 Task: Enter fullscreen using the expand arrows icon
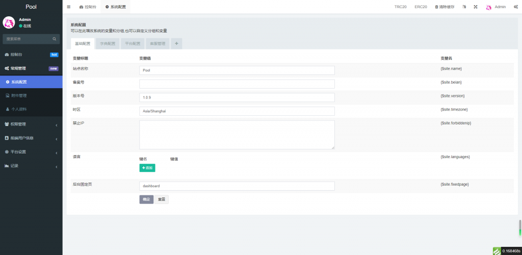pyautogui.click(x=476, y=7)
